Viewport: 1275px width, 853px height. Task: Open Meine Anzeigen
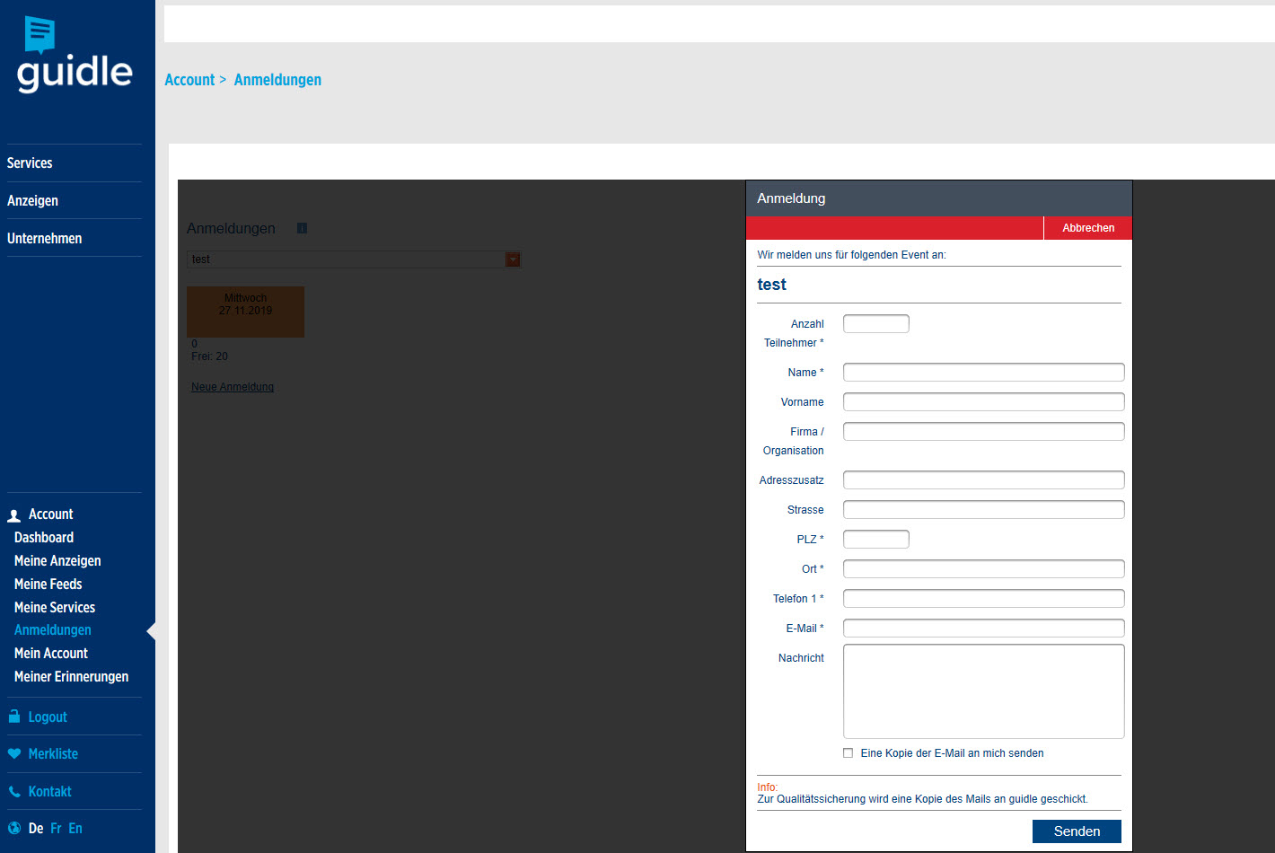[57, 561]
